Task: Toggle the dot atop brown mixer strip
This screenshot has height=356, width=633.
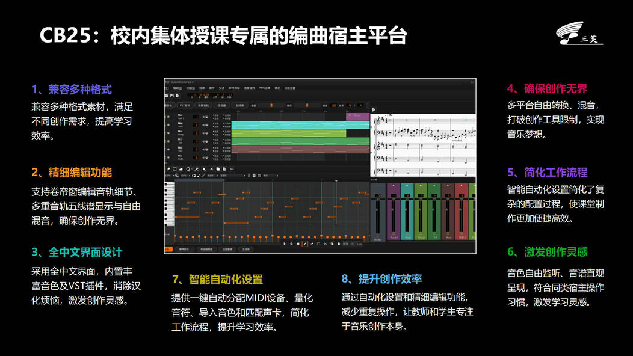Action: [x=448, y=185]
